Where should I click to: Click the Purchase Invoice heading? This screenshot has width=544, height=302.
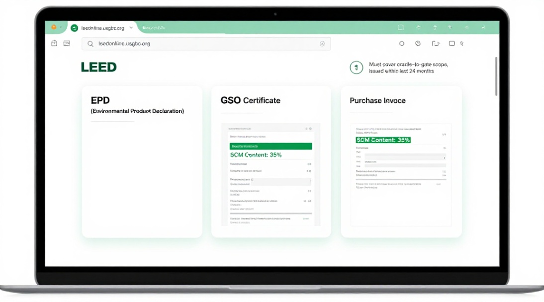tap(377, 100)
